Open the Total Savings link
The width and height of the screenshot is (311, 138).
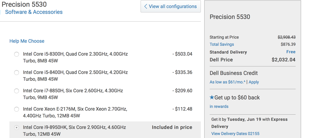(x=222, y=45)
